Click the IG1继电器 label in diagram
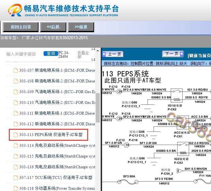Viewport: 211px width, 191px height. pyautogui.click(x=175, y=105)
